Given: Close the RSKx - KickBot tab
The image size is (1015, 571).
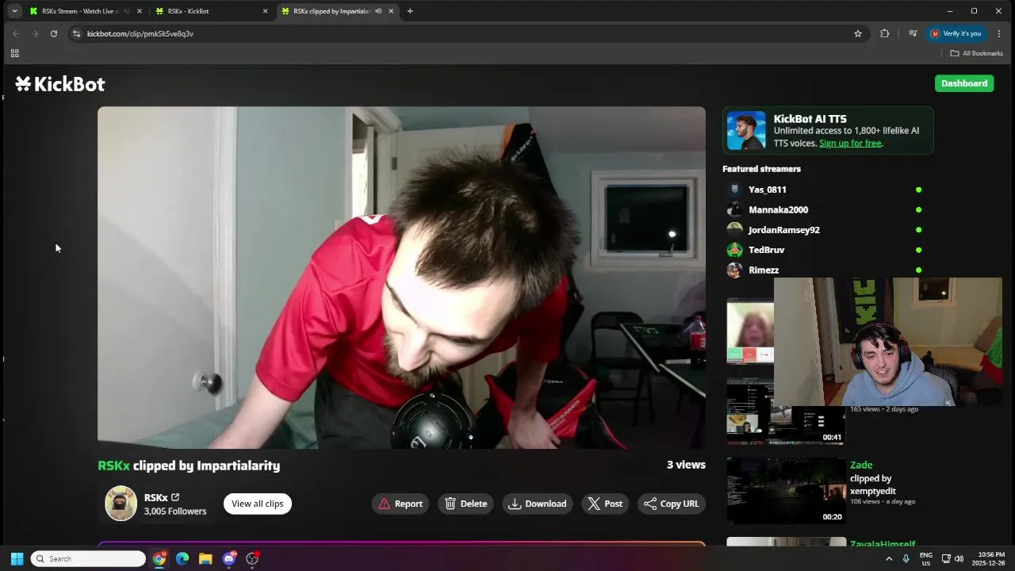Looking at the screenshot, I should click(265, 11).
